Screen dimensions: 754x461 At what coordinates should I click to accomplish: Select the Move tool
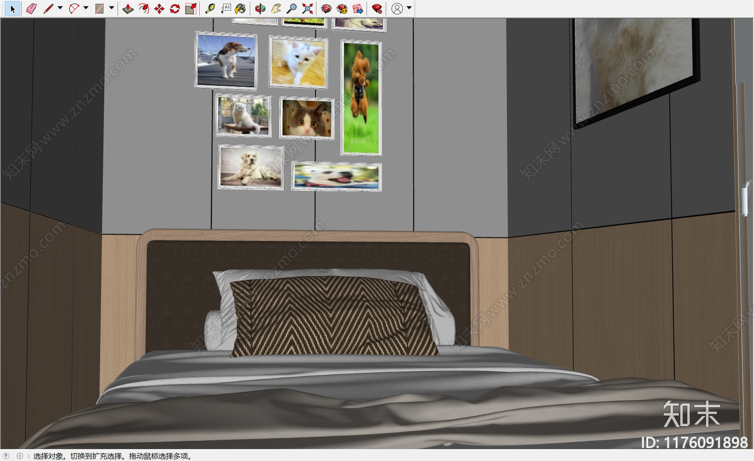159,8
